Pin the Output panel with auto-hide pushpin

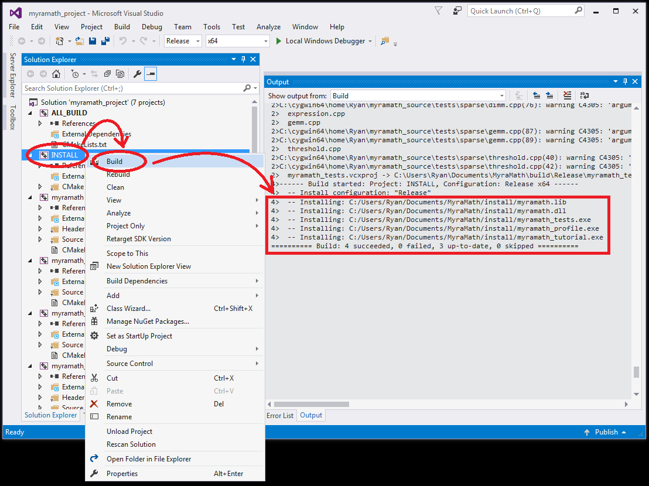click(x=626, y=82)
